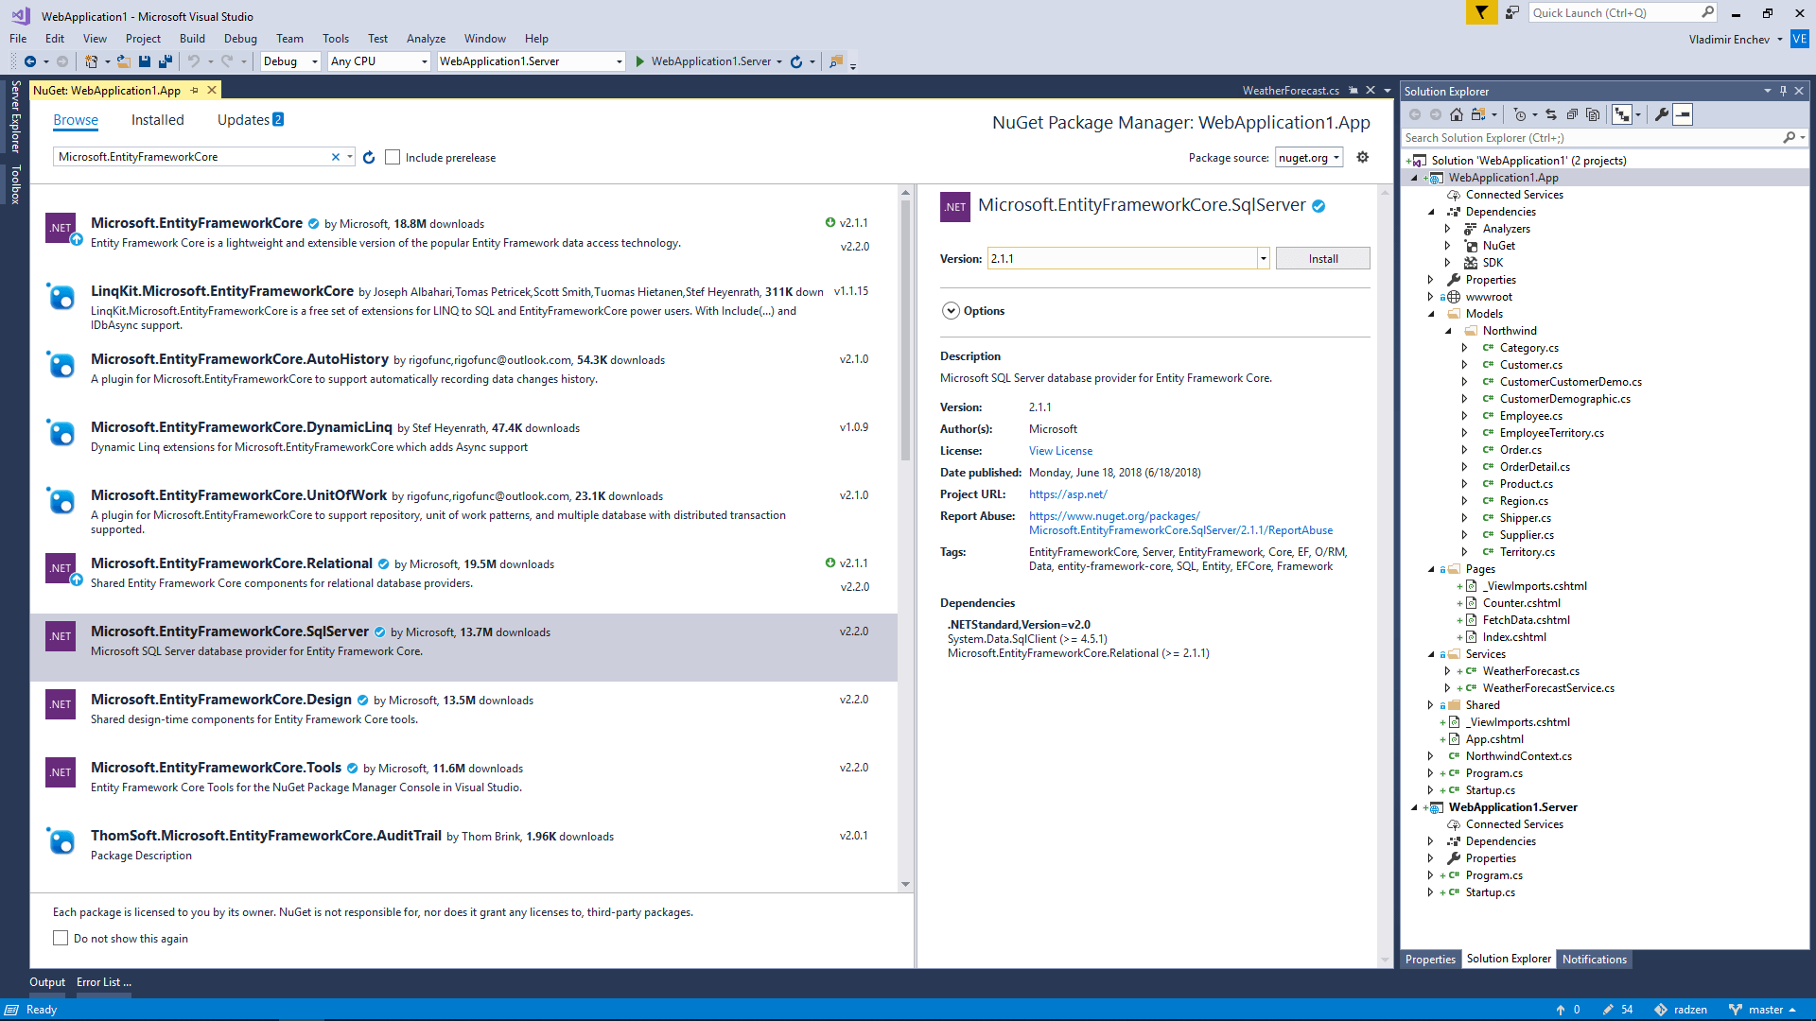Open the Tools menu

click(336, 39)
